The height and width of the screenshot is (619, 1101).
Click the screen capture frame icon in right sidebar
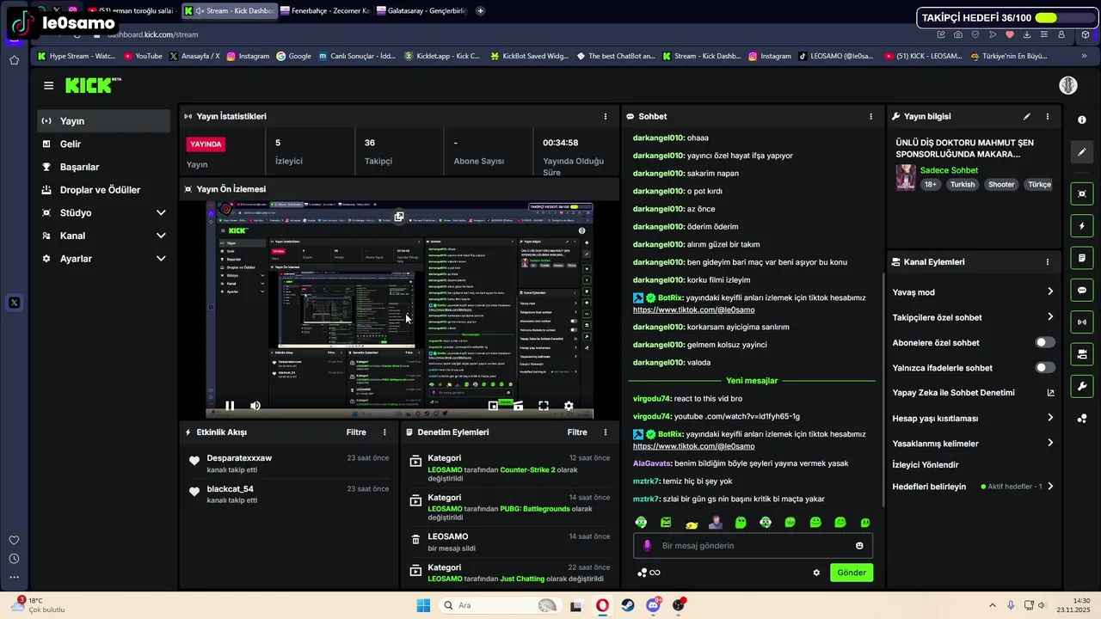[1082, 194]
